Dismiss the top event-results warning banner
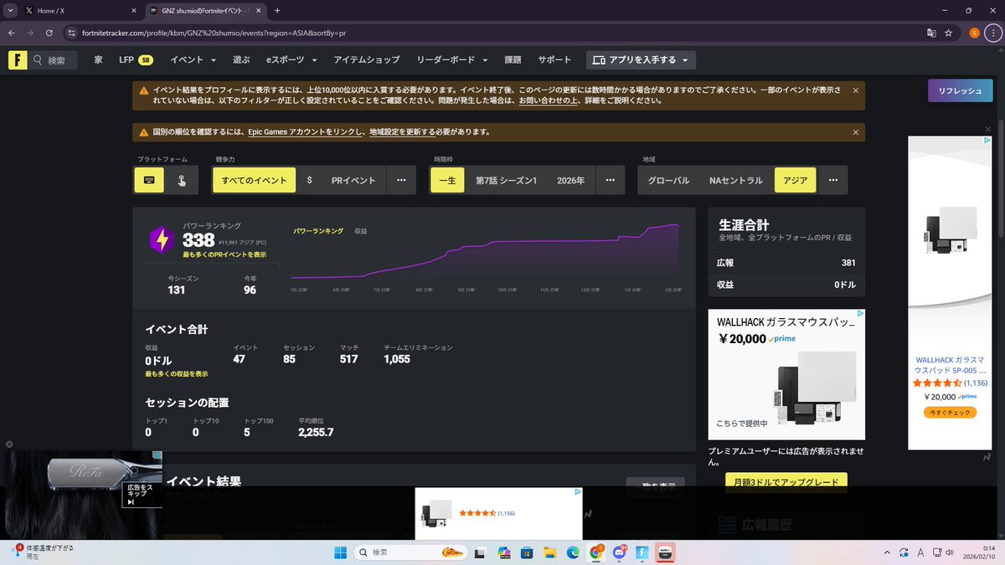Screen dimensions: 1005x565 pos(855,90)
